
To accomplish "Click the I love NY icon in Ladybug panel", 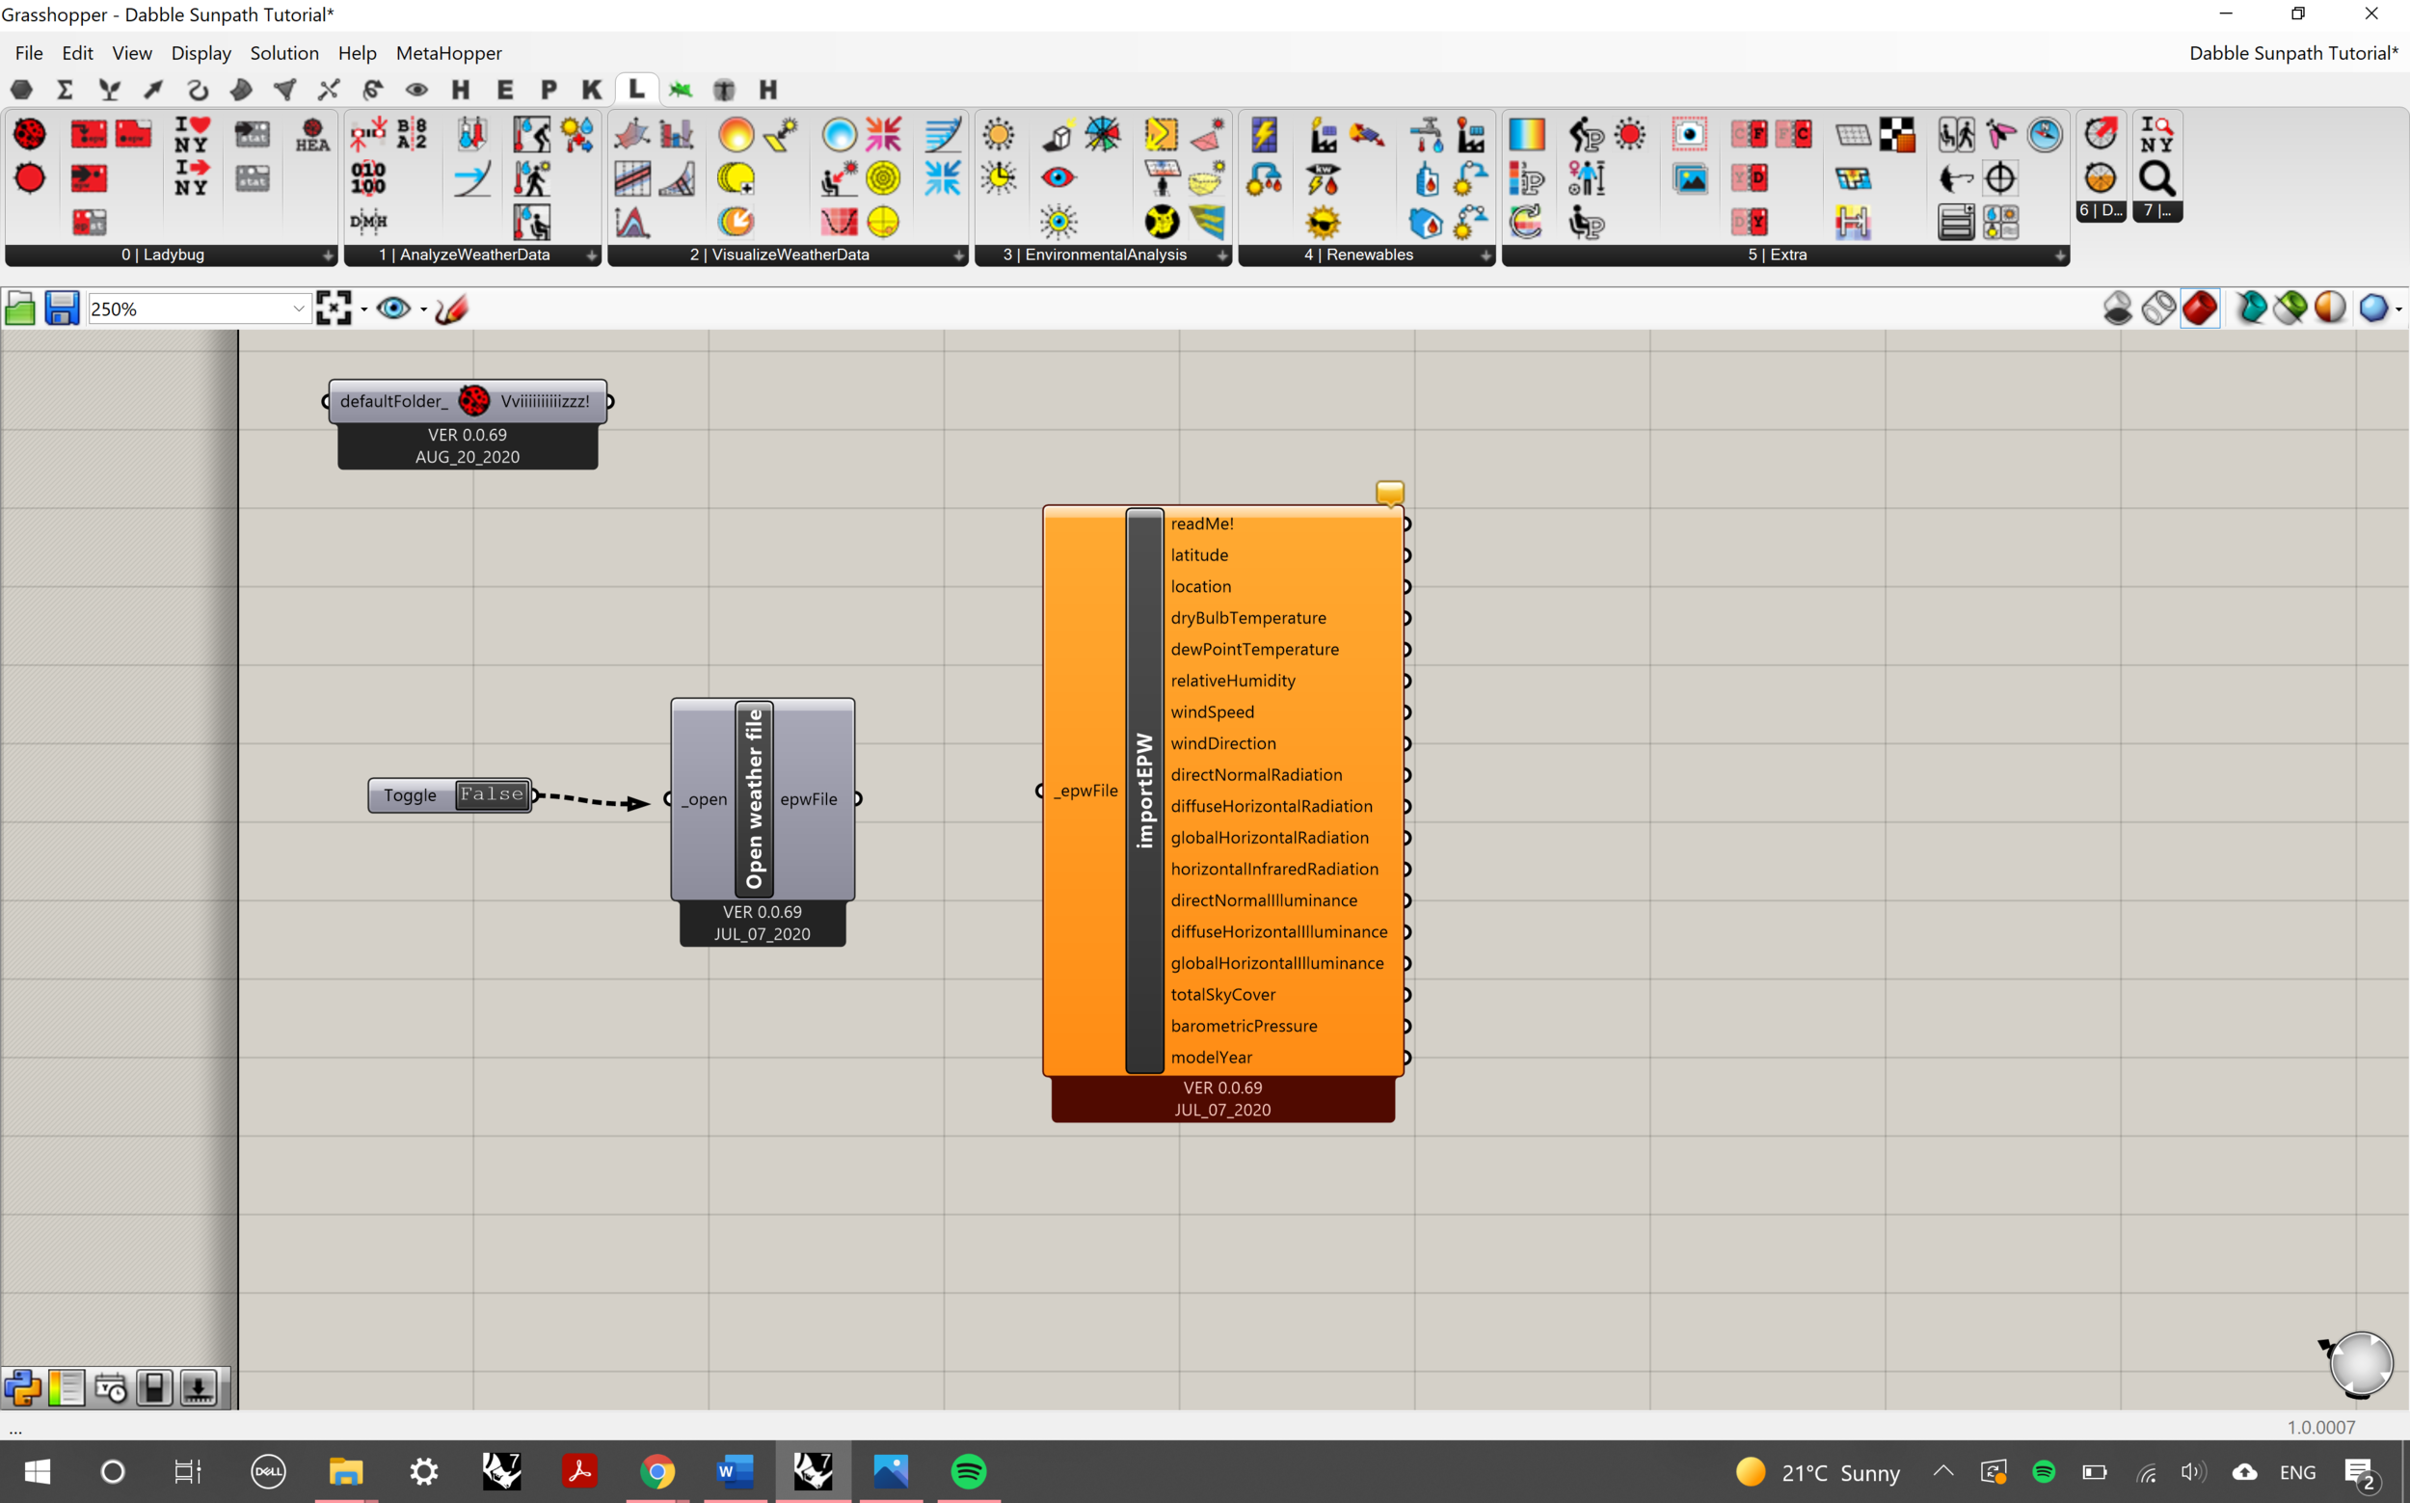I will coord(191,134).
